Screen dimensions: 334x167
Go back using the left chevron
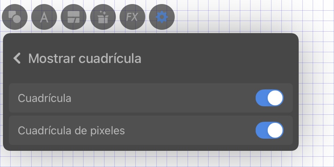[17, 58]
